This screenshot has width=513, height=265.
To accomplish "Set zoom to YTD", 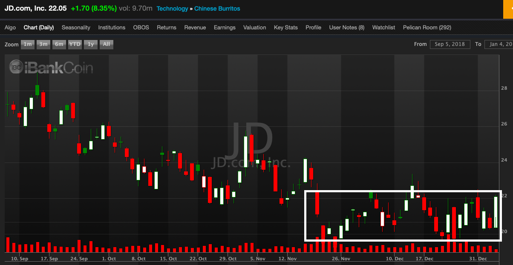I will click(75, 44).
